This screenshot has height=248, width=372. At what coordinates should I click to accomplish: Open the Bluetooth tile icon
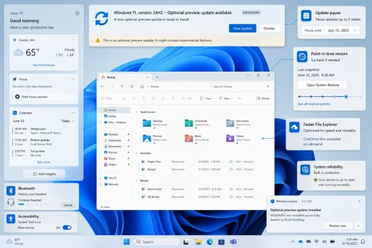(x=11, y=191)
